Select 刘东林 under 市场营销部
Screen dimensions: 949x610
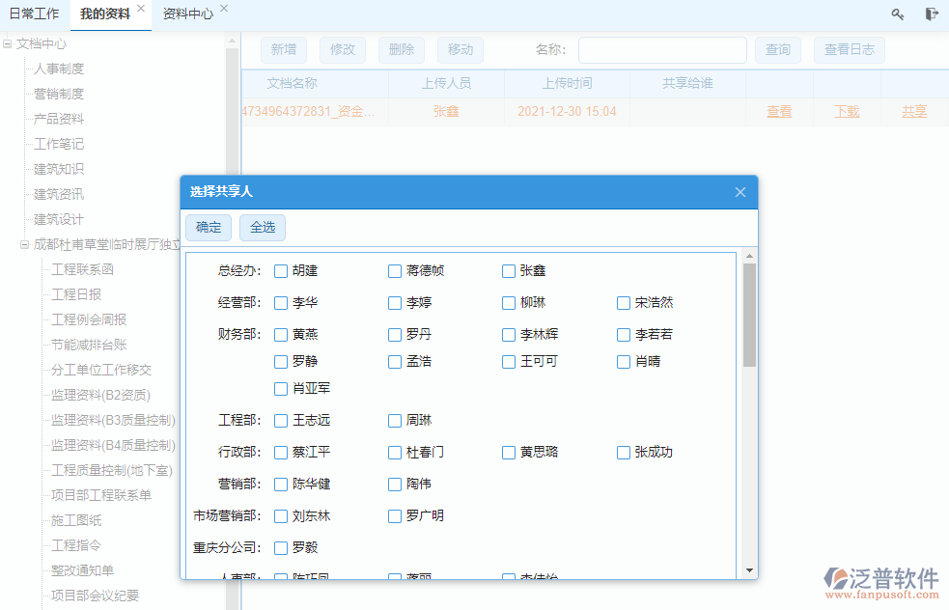pos(279,516)
